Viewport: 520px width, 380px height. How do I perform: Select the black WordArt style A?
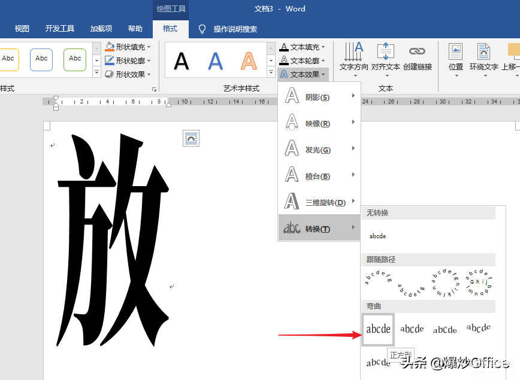click(x=182, y=60)
